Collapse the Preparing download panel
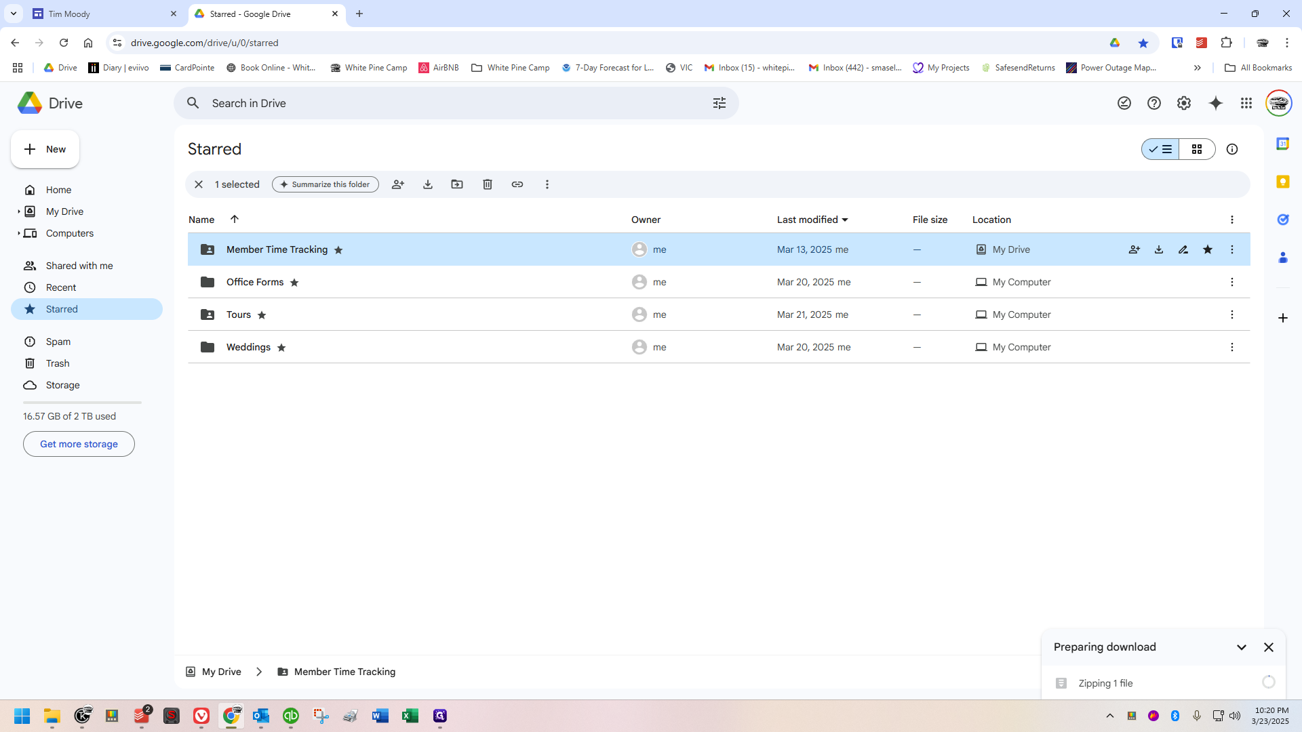Screen dimensions: 1302x732 point(1242,647)
